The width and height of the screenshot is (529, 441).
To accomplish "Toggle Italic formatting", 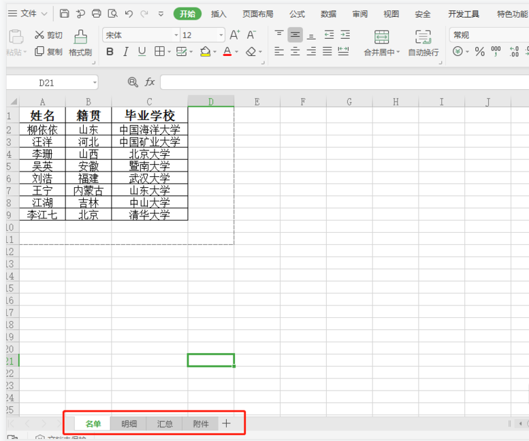I will pyautogui.click(x=126, y=52).
